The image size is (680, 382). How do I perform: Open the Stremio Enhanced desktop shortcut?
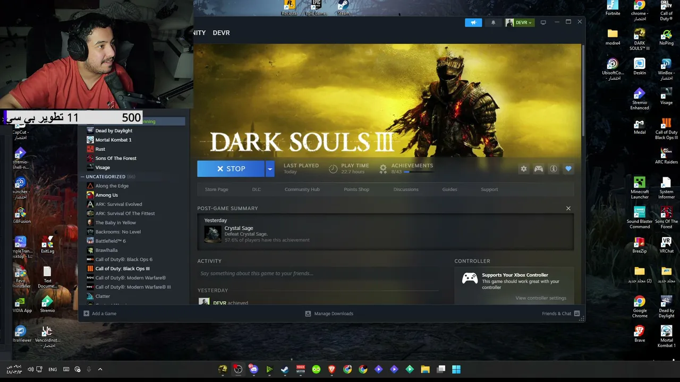[640, 99]
